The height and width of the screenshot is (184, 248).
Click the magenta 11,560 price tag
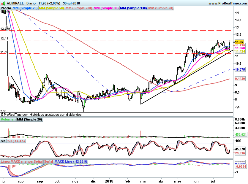tap(240, 48)
